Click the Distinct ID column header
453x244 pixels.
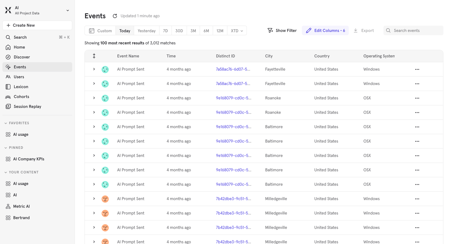pyautogui.click(x=225, y=56)
